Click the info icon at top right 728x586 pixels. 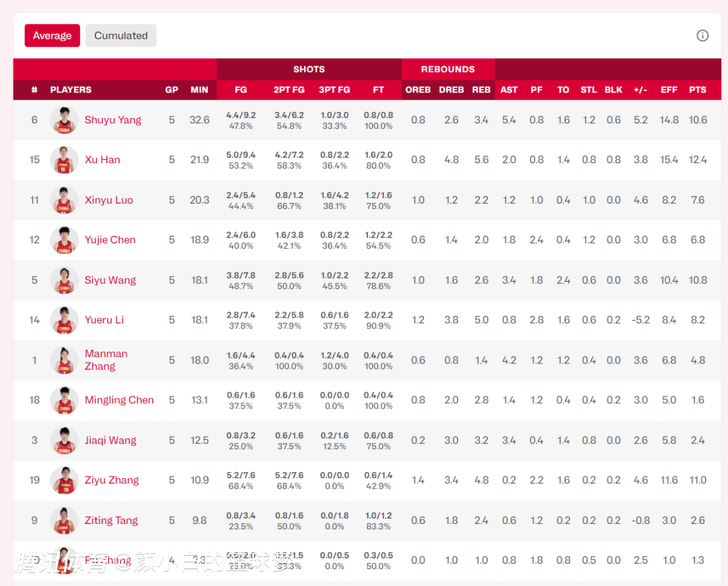(x=702, y=36)
